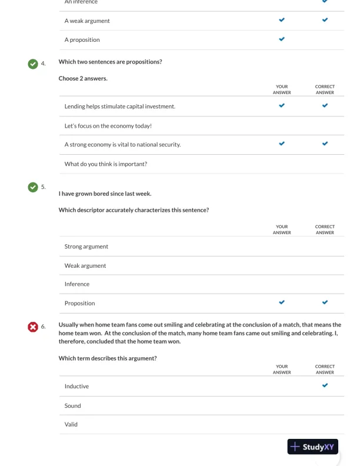Click the green correct icon for question 5
The width and height of the screenshot is (360, 466).
(32, 187)
